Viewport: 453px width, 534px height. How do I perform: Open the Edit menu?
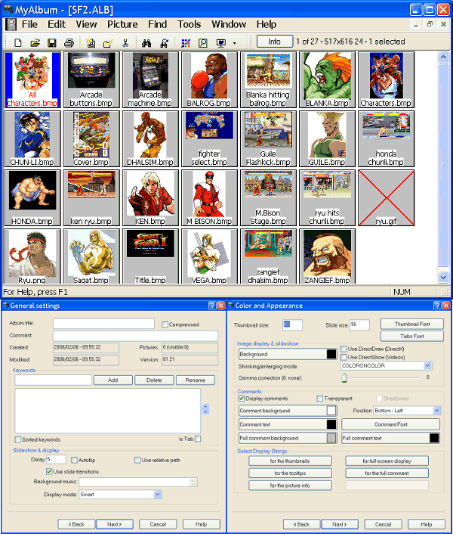point(57,24)
